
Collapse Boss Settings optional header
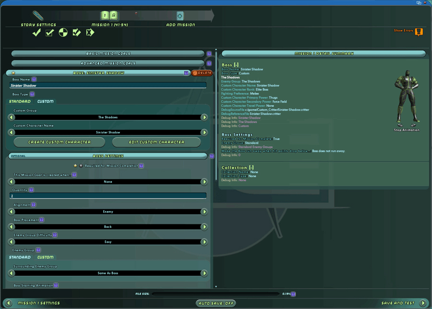pyautogui.click(x=108, y=156)
